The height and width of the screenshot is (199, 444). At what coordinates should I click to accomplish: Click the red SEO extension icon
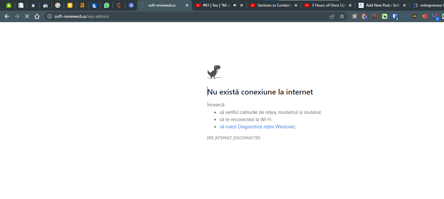click(x=375, y=16)
